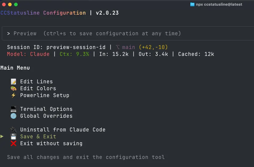Click the '>' prompt symbol in Preview box

(x=8, y=34)
